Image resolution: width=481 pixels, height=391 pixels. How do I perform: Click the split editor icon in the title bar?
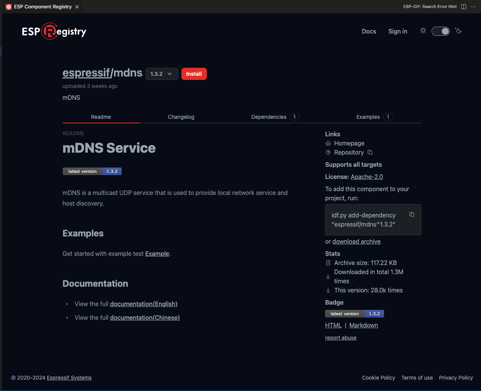pyautogui.click(x=463, y=6)
